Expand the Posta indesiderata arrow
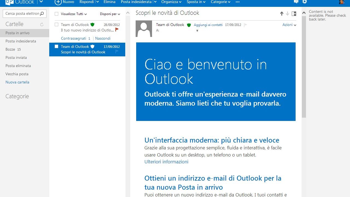 tap(155, 2)
